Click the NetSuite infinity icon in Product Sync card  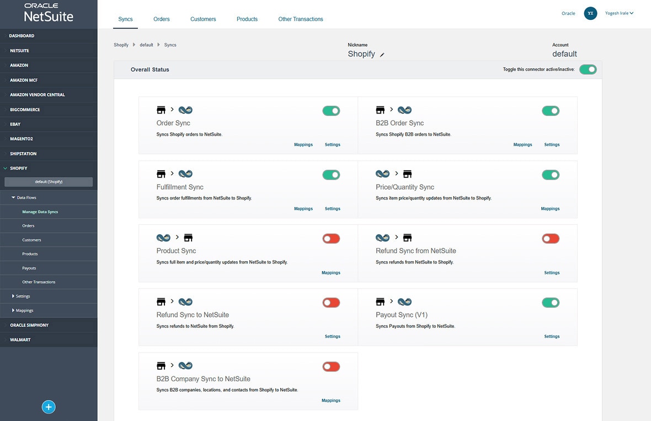[x=163, y=238]
